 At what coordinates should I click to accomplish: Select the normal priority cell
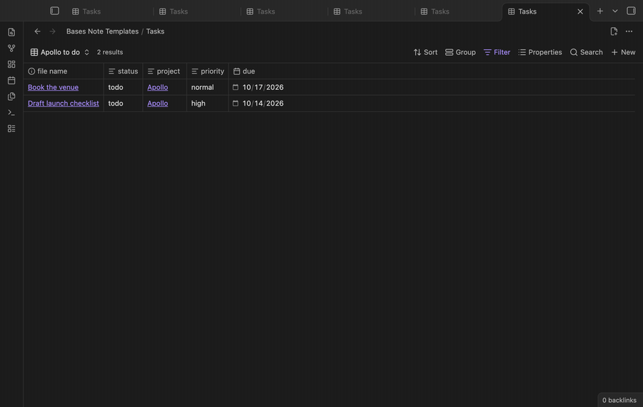[x=207, y=87]
